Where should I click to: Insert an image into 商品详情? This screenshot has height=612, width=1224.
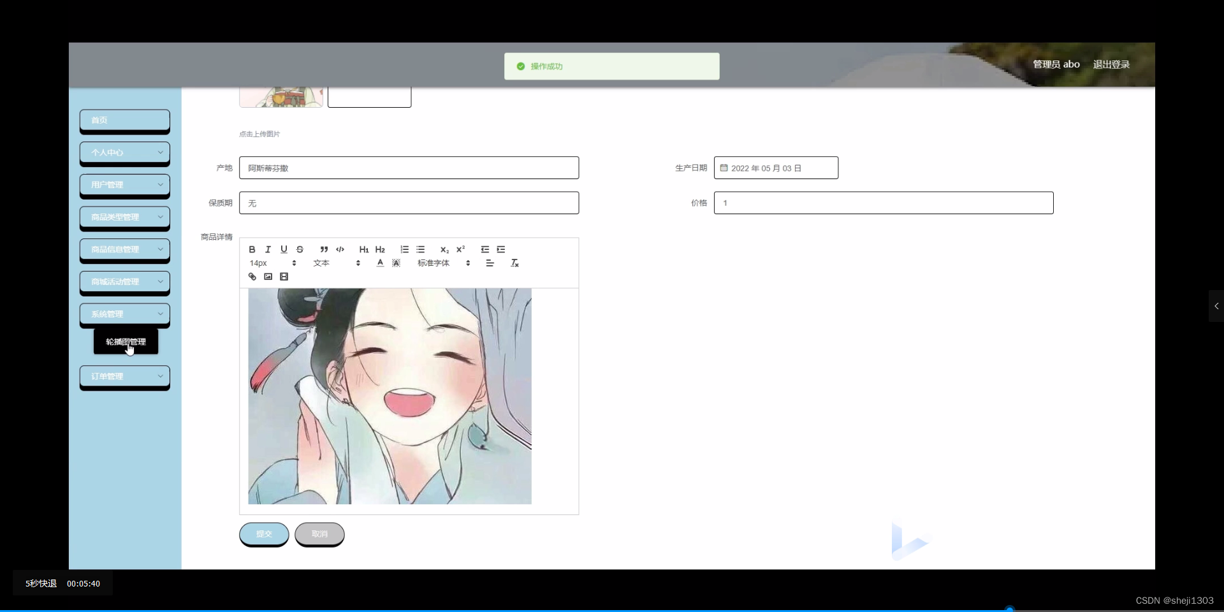click(268, 276)
